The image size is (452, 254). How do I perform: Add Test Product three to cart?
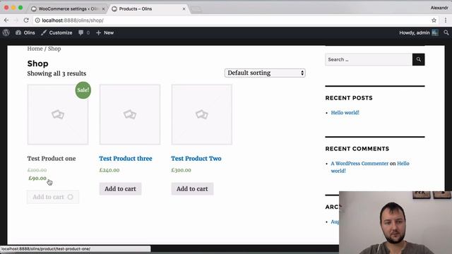pyautogui.click(x=120, y=189)
